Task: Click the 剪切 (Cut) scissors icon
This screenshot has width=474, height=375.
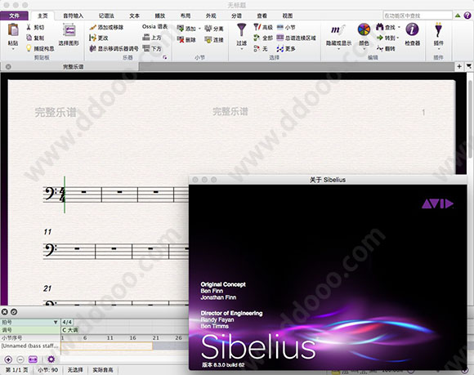Action: [29, 27]
